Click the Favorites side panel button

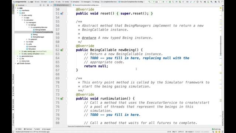[x=13, y=91]
